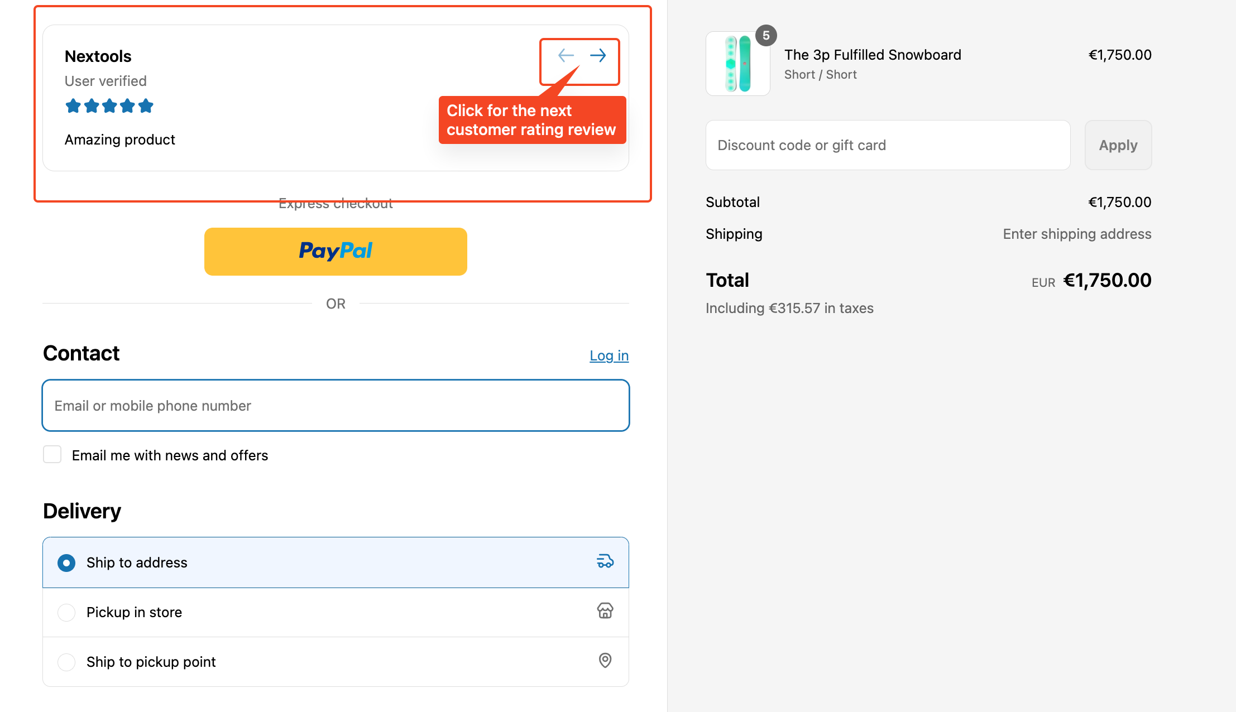The width and height of the screenshot is (1236, 712).
Task: Click the five-star rating in review
Action: 109,106
